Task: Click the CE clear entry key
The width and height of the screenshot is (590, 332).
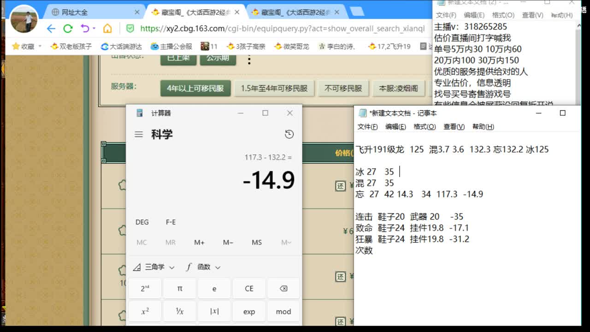Action: 249,288
